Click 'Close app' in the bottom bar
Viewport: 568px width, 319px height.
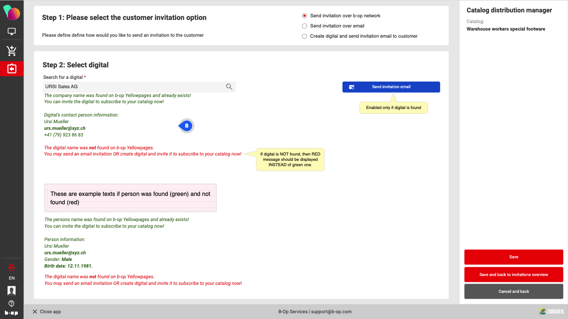pyautogui.click(x=47, y=311)
